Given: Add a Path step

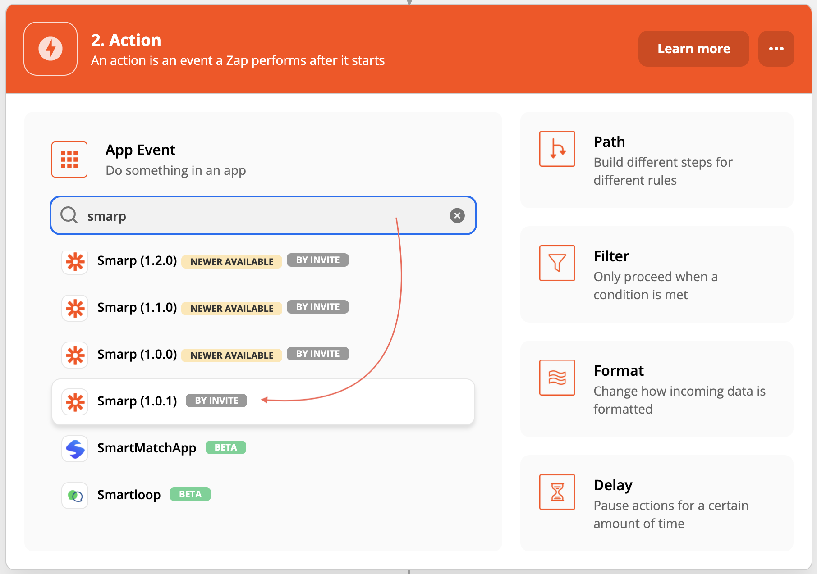Looking at the screenshot, I should tap(656, 160).
